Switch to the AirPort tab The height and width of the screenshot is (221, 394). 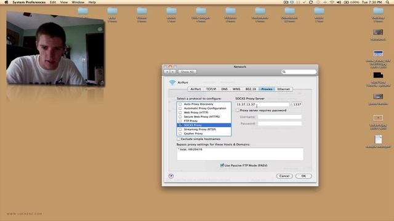pyautogui.click(x=196, y=89)
